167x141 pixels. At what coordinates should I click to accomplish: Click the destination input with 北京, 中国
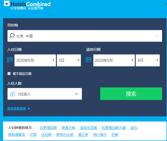click(85, 36)
